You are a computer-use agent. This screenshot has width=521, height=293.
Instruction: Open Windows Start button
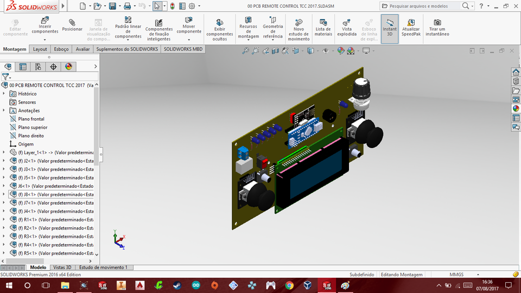[9, 285]
